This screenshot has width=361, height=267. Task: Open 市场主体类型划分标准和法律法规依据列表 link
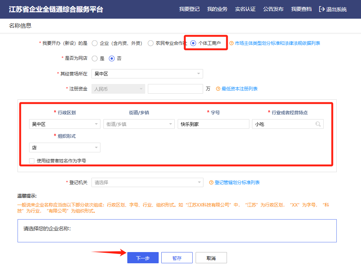(x=277, y=43)
